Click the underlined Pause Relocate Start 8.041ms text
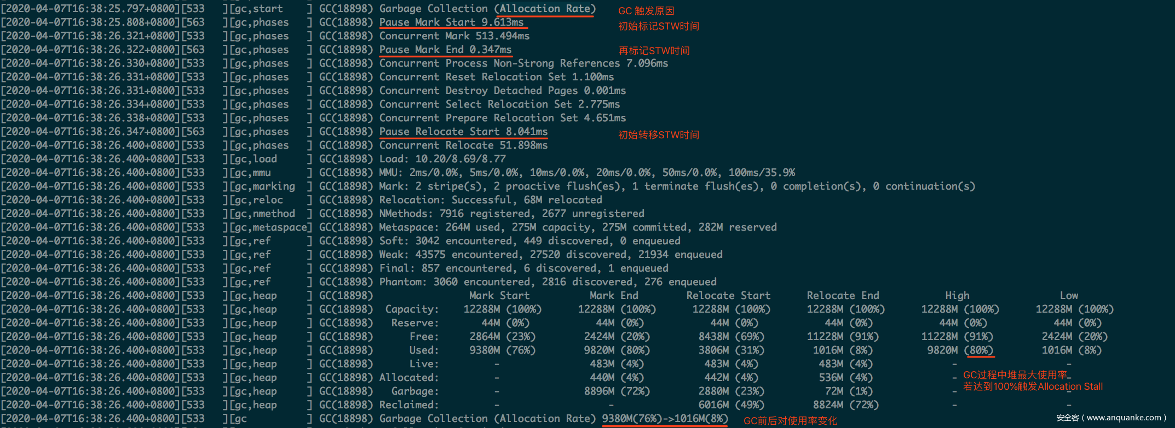The image size is (1175, 428). pyautogui.click(x=463, y=132)
